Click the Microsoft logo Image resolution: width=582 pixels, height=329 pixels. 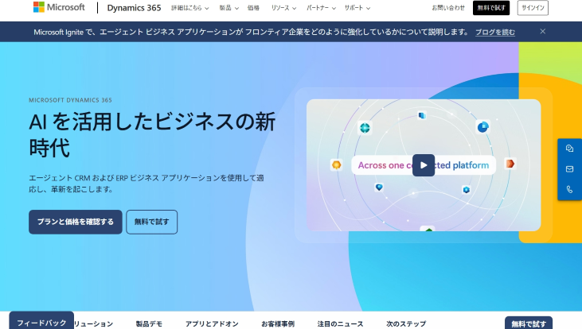[59, 8]
